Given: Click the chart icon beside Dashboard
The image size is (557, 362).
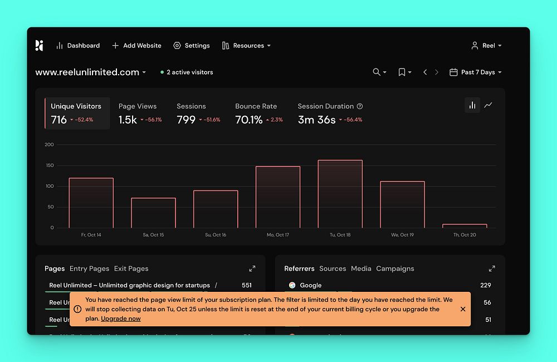Looking at the screenshot, I should [60, 46].
